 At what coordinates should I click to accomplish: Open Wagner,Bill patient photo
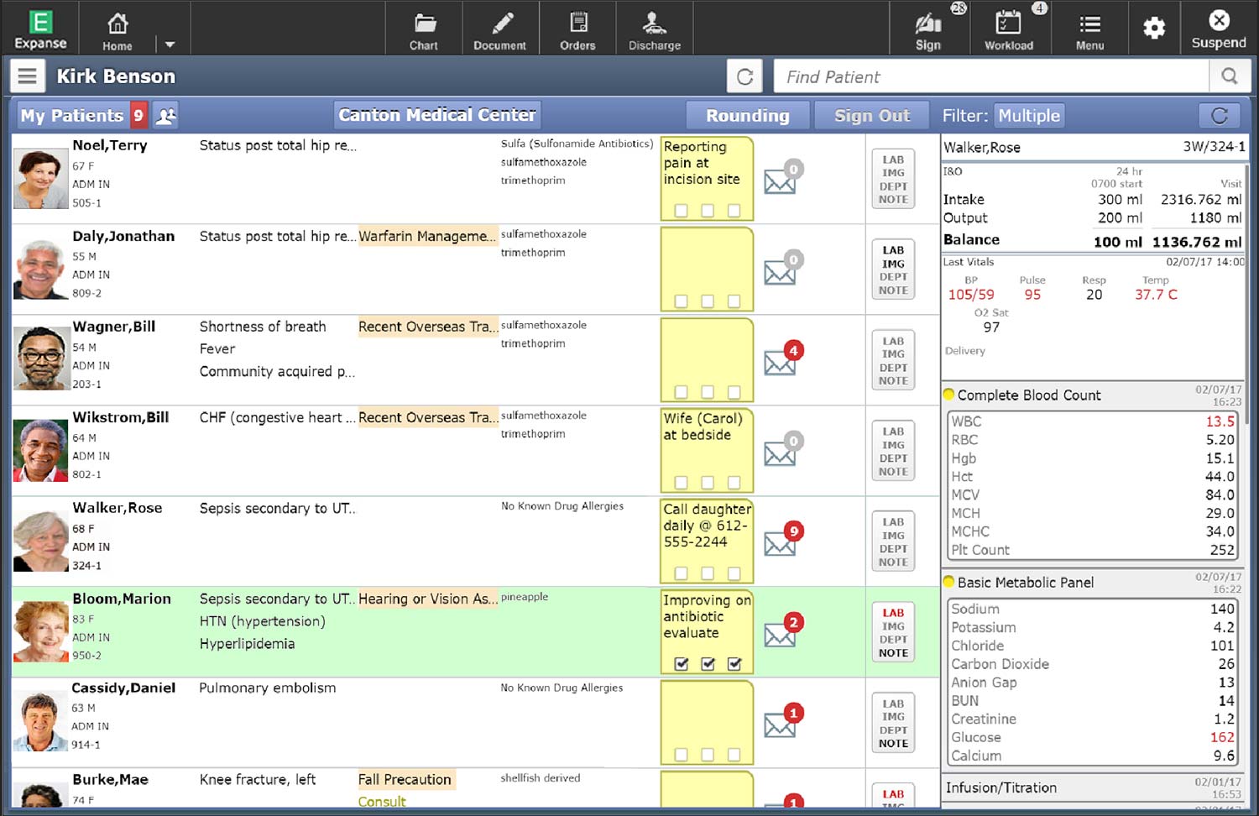pyautogui.click(x=41, y=358)
